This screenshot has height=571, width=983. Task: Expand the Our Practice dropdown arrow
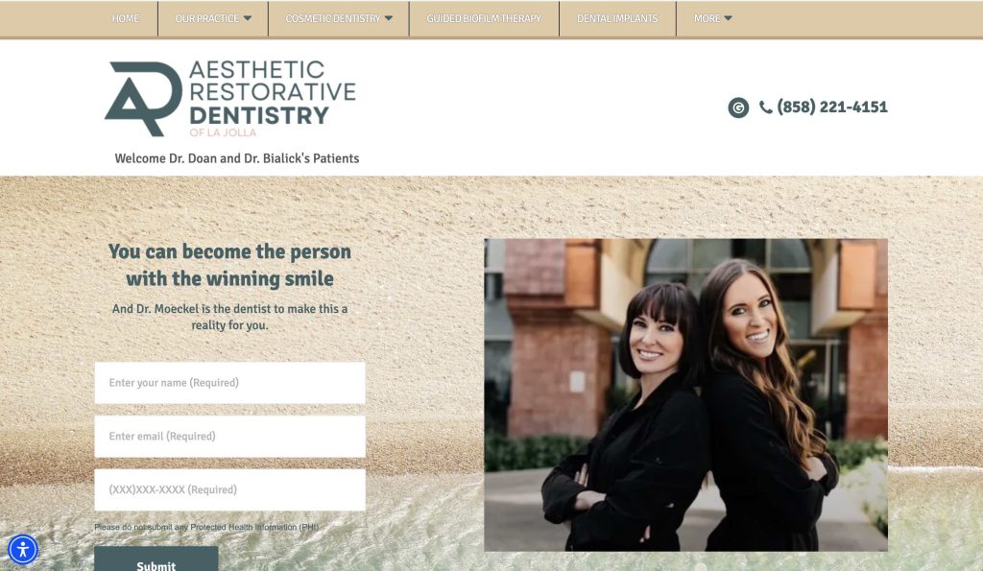247,18
